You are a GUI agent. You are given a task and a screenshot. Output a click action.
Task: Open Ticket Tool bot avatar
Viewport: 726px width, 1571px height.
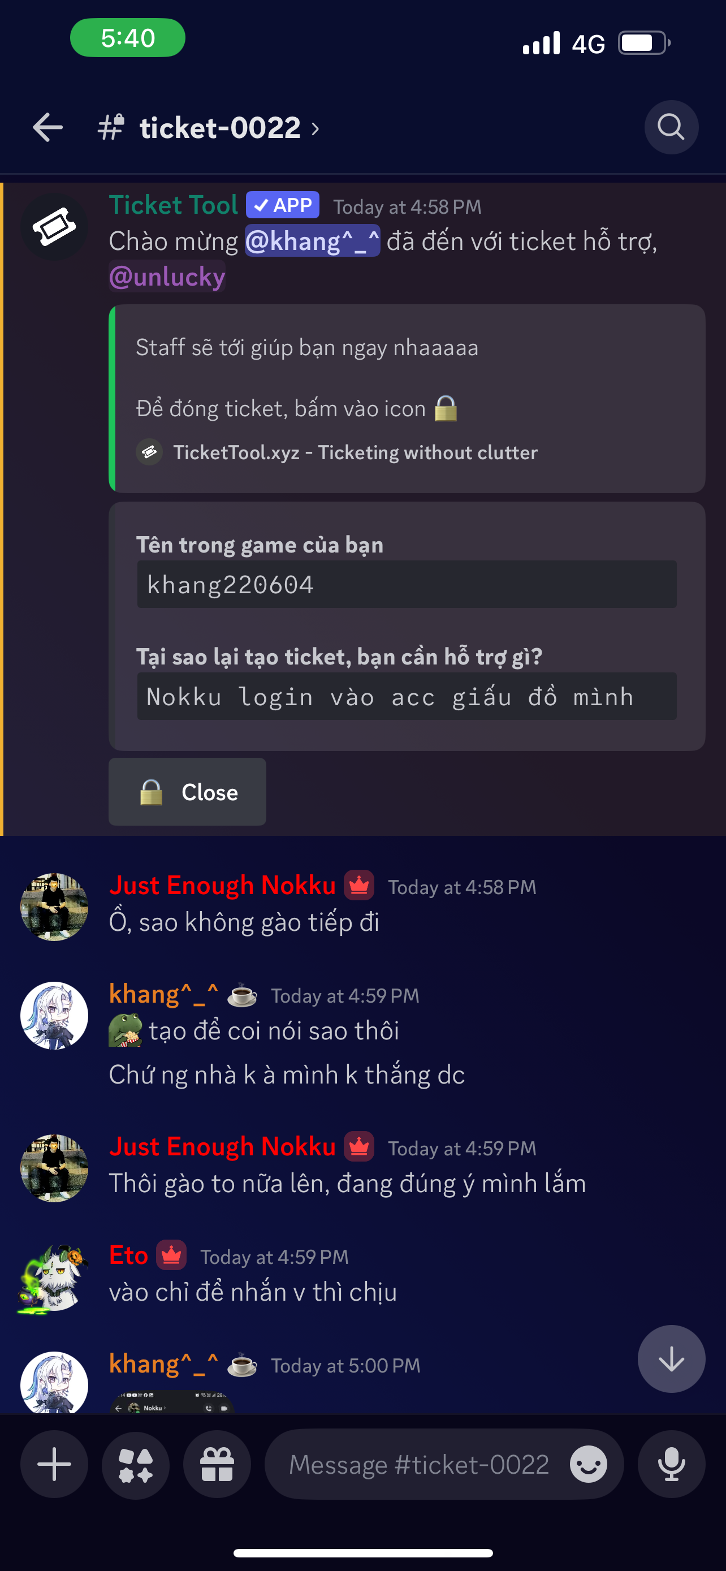[54, 227]
